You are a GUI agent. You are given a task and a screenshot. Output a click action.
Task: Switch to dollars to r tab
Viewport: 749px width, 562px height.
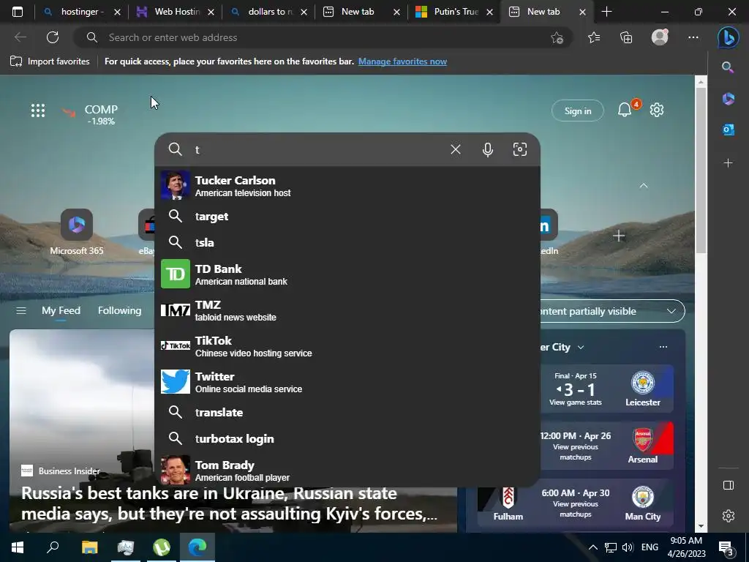269,12
